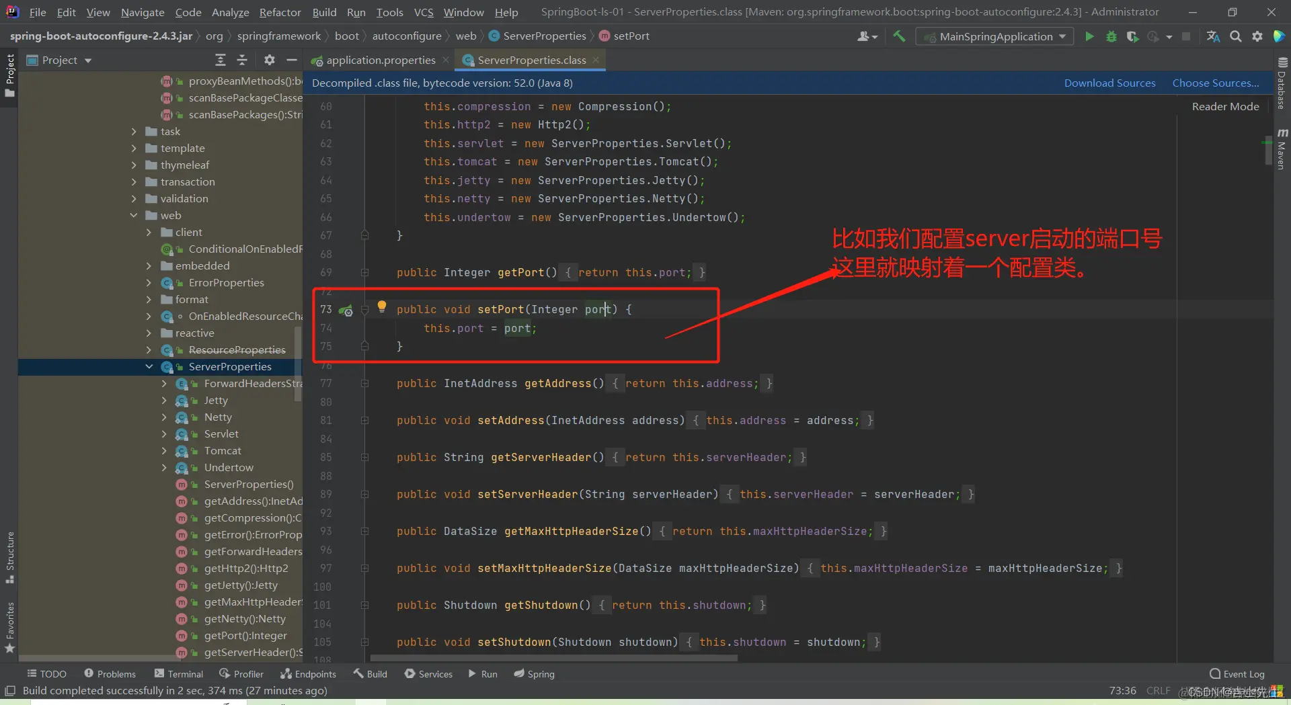Click the stop process icon
The width and height of the screenshot is (1291, 705).
pos(1186,36)
